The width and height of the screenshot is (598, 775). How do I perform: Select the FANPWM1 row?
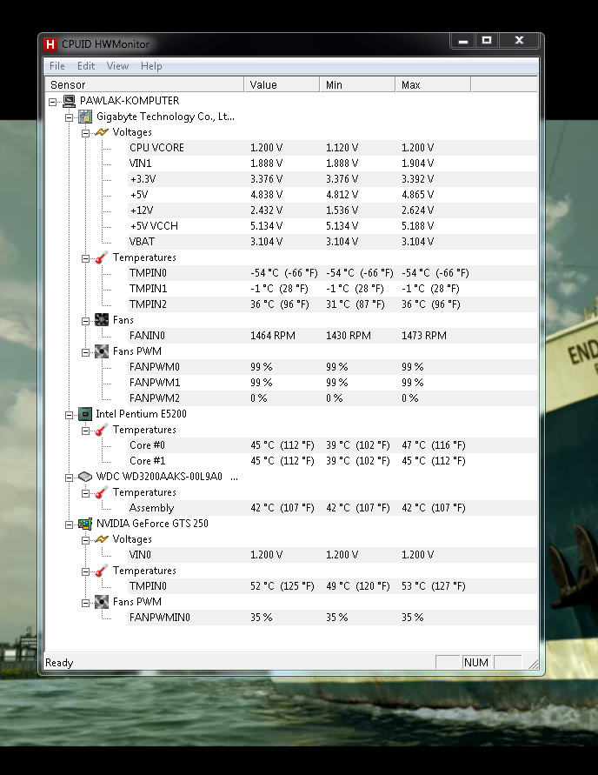332,383
